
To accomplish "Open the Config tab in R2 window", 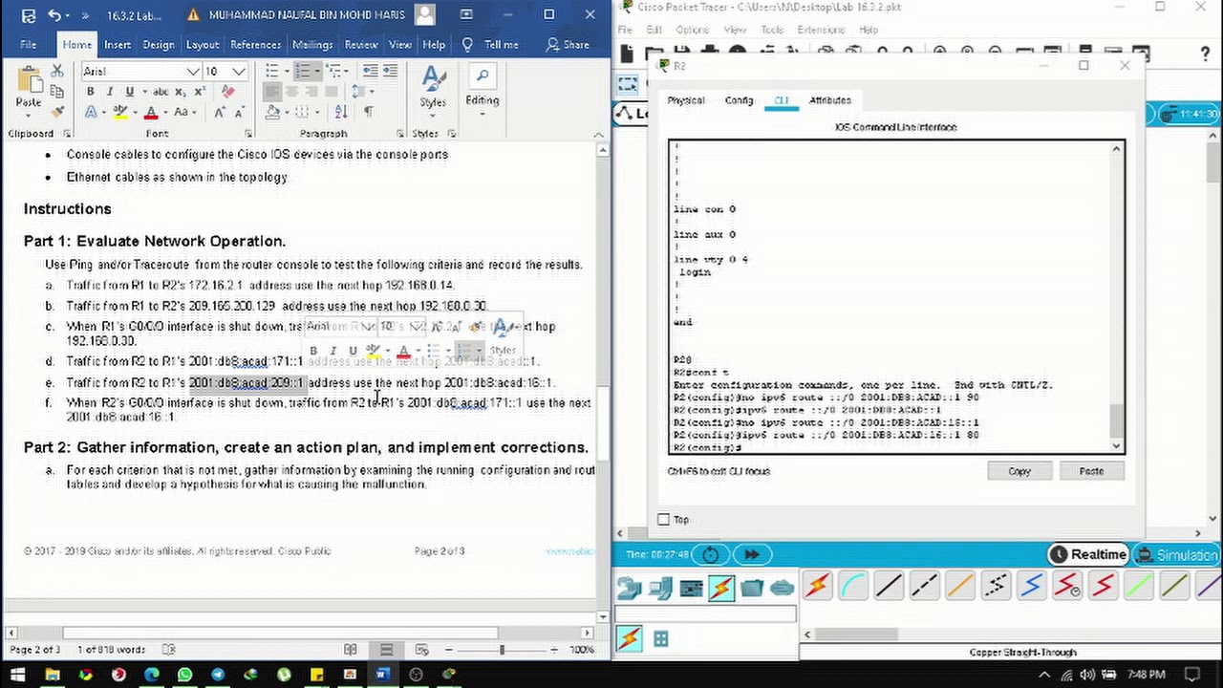I will 739,100.
